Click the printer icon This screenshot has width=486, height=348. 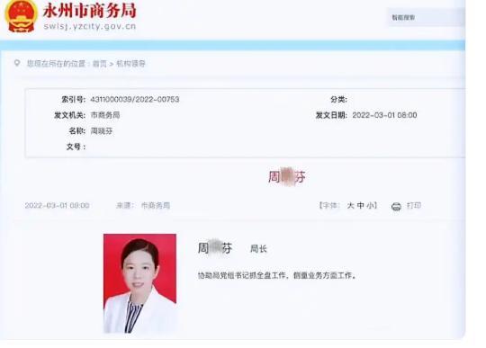pyautogui.click(x=396, y=206)
